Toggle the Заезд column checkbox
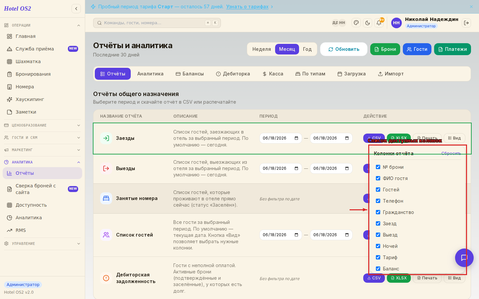479x299 pixels. [x=378, y=224]
